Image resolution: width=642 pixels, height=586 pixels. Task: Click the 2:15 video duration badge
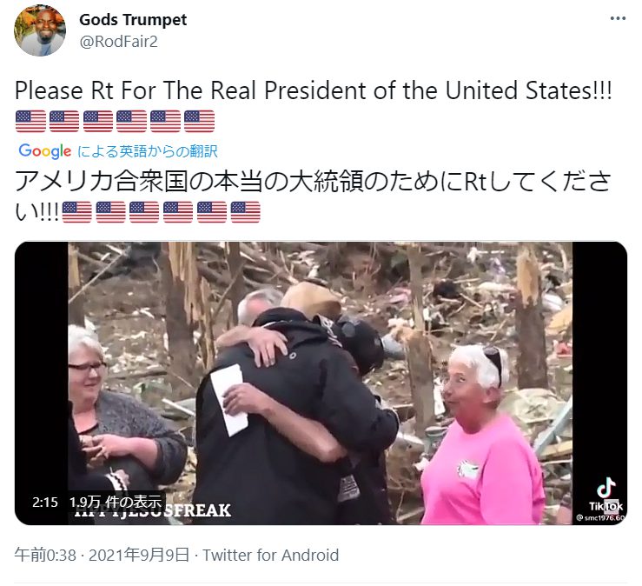(x=45, y=502)
